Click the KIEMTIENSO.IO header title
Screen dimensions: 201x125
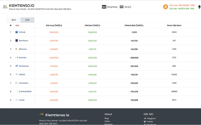pyautogui.click(x=22, y=6)
